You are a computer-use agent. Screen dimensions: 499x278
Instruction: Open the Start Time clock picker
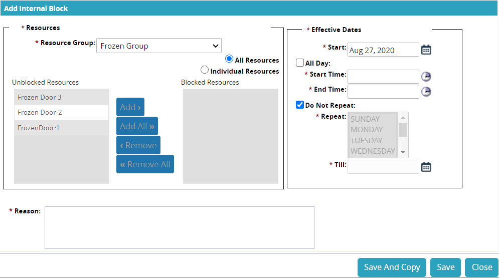[x=426, y=77]
